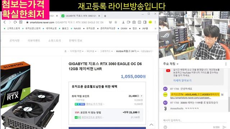Viewport: 230px width, 129px height.
Task: Open the DRAM bookmark
Action: tap(124, 29)
